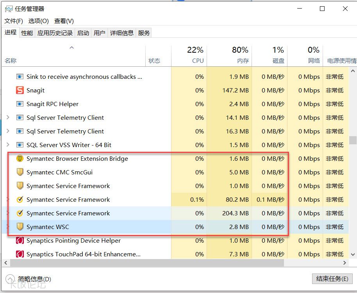The image size is (357, 293).
Task: Click the "0.1%" CPU value
Action: (x=197, y=199)
